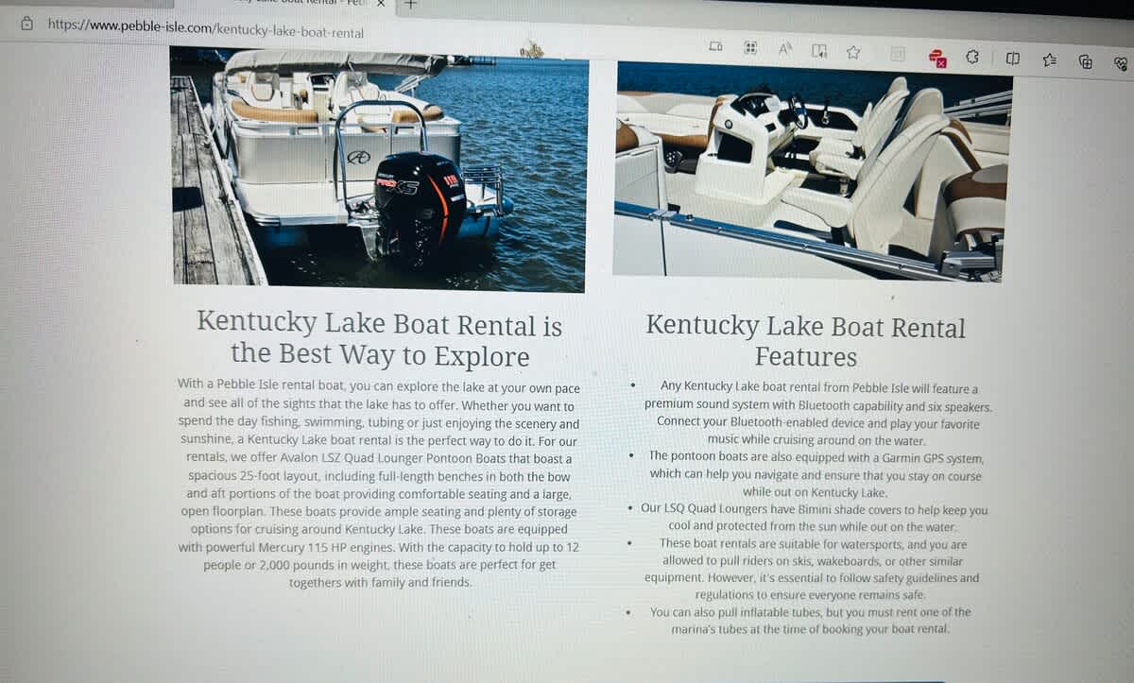The image size is (1134, 683).
Task: Enter Immersive Reader using the book icon
Action: click(819, 51)
